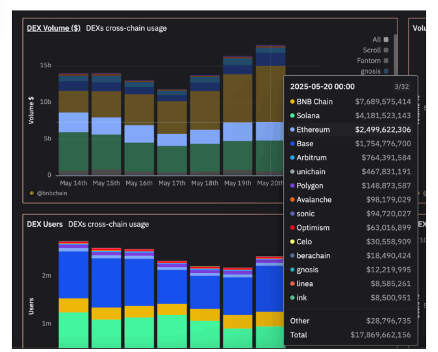Open the DEX Volume ($) title link
The width and height of the screenshot is (438, 352).
click(x=54, y=28)
